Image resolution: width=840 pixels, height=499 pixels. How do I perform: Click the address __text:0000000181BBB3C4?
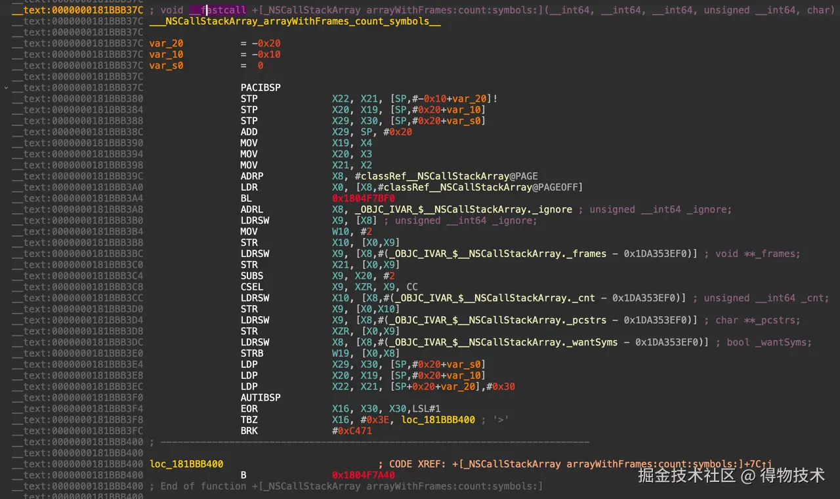[77, 275]
